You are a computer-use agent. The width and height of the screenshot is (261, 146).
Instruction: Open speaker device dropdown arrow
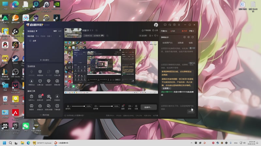click(x=98, y=106)
